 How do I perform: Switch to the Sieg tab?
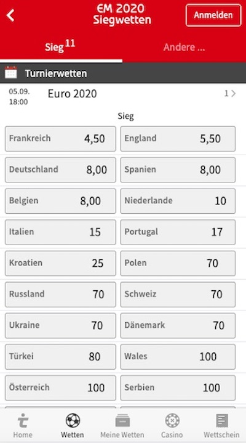click(60, 47)
